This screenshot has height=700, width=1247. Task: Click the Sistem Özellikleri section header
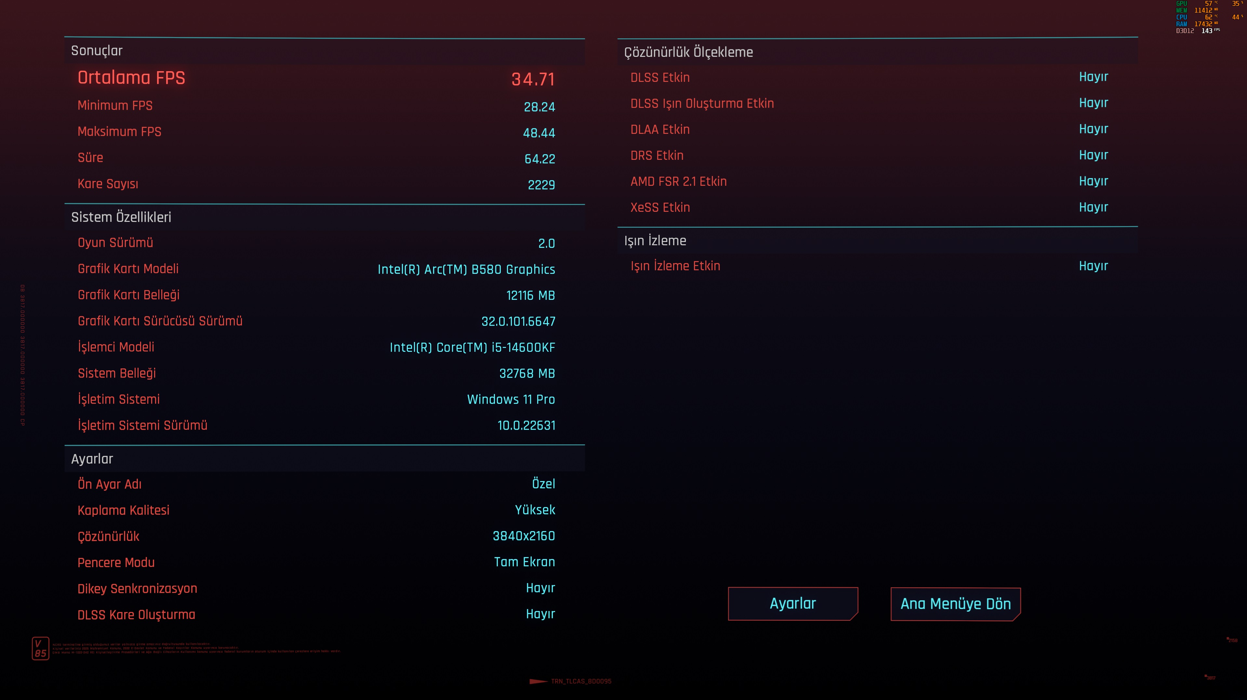coord(121,217)
